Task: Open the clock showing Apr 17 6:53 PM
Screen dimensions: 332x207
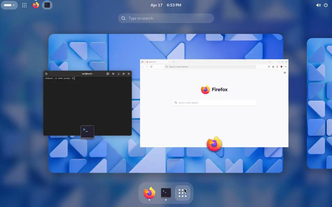Action: [166, 5]
